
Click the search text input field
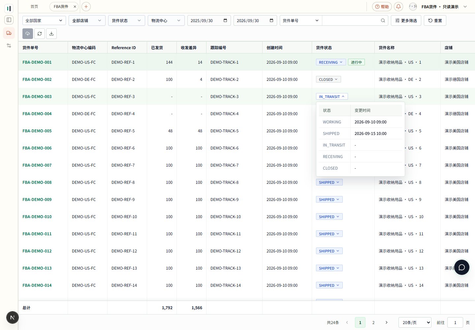click(351, 20)
